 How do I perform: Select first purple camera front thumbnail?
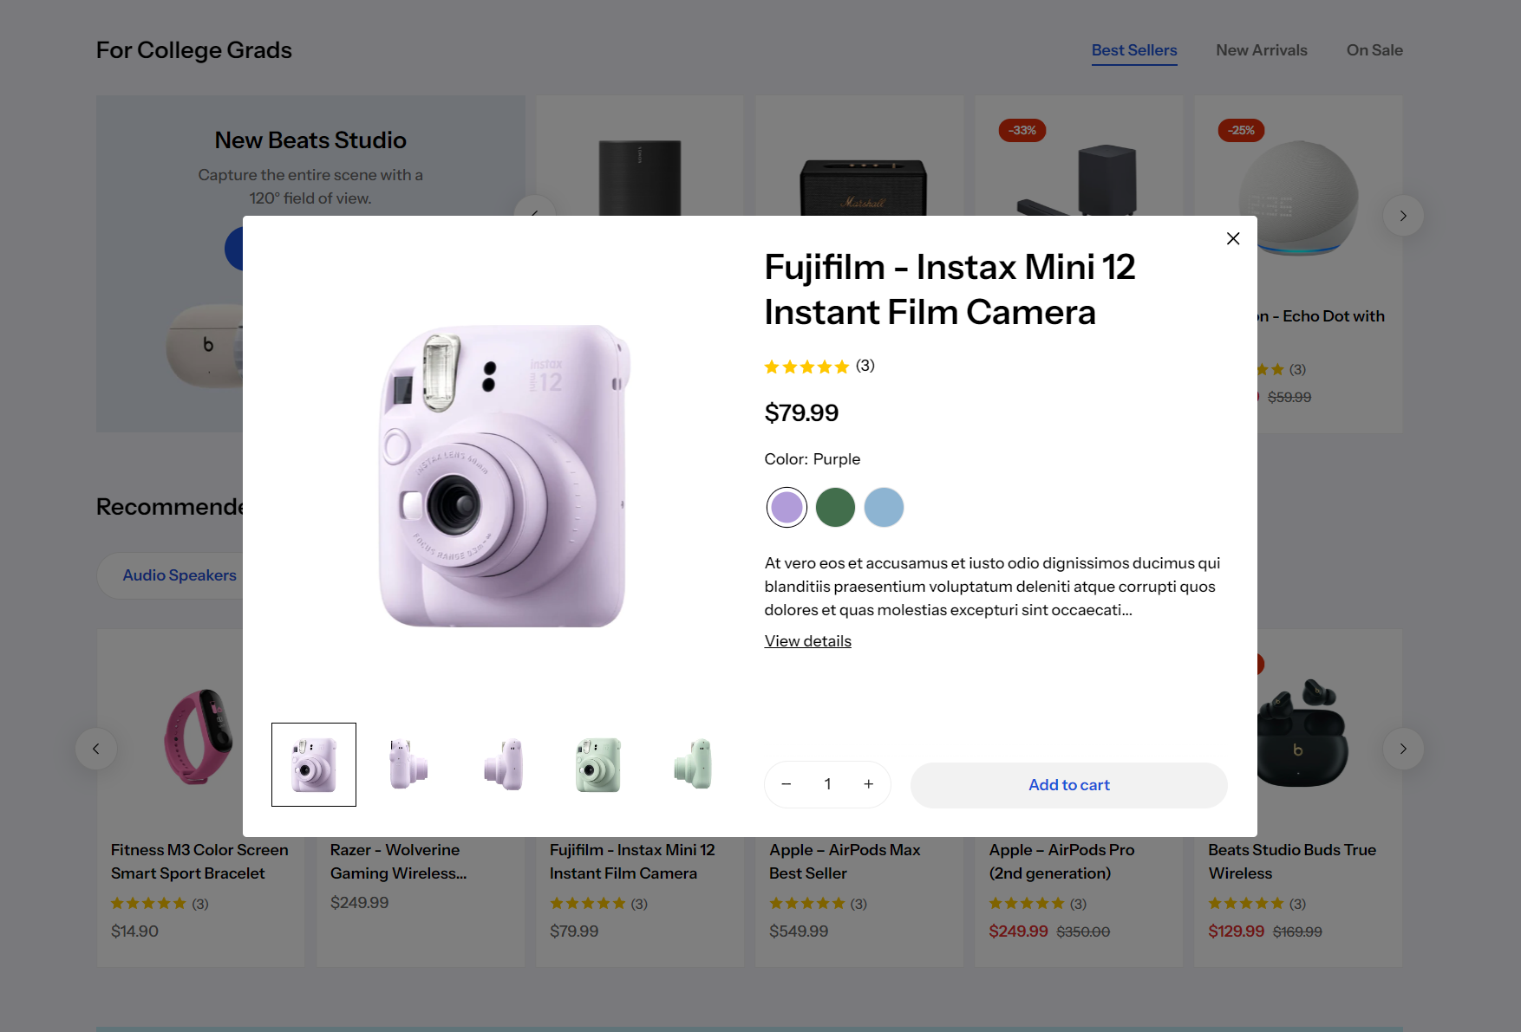click(314, 764)
